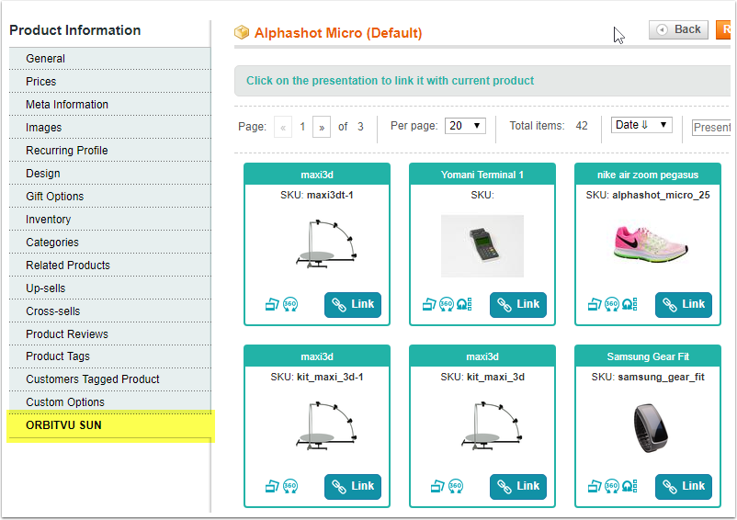Open Up-sells tab
The width and height of the screenshot is (737, 520).
[110, 288]
